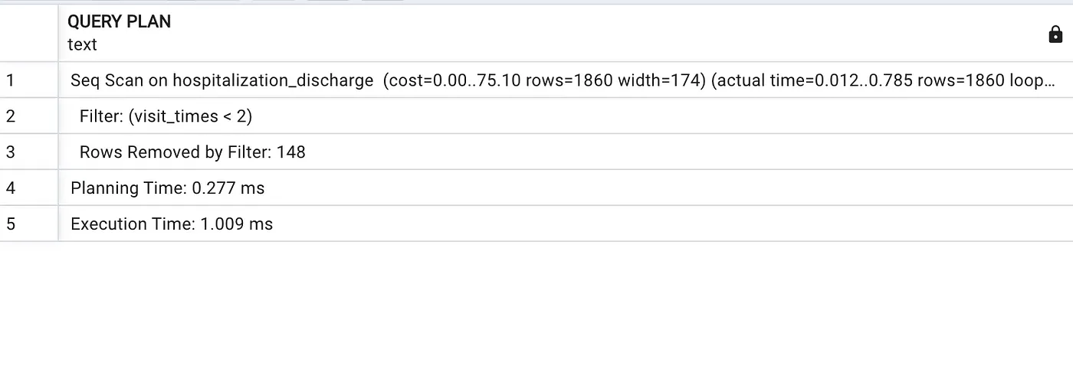Select row number 2
The width and height of the screenshot is (1073, 369).
[29, 116]
